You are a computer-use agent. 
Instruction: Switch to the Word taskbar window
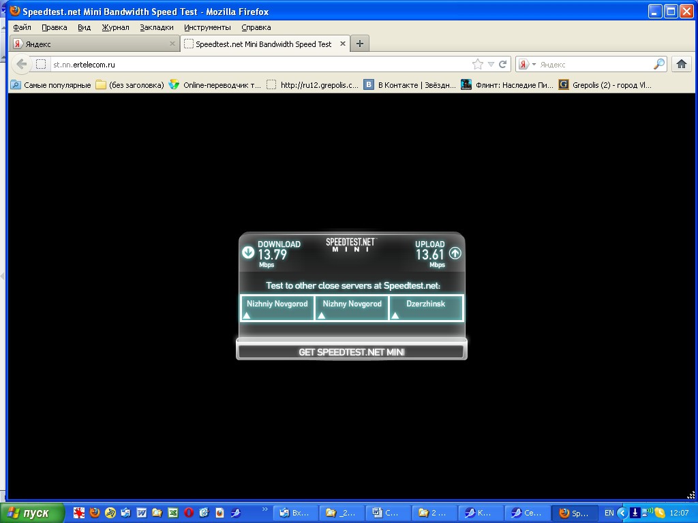point(388,513)
